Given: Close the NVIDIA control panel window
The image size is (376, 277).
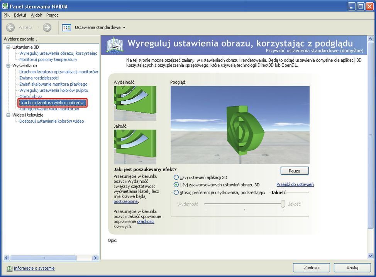Looking at the screenshot, I should 369,7.
